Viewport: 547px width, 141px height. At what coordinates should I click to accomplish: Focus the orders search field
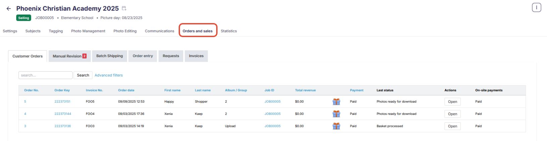(46, 75)
